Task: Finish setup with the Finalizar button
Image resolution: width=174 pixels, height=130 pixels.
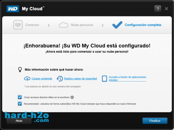Action: pos(155,121)
